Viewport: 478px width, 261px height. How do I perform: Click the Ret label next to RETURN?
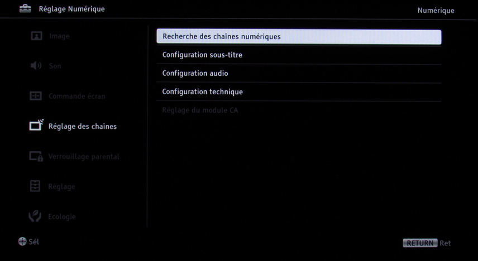pyautogui.click(x=445, y=243)
